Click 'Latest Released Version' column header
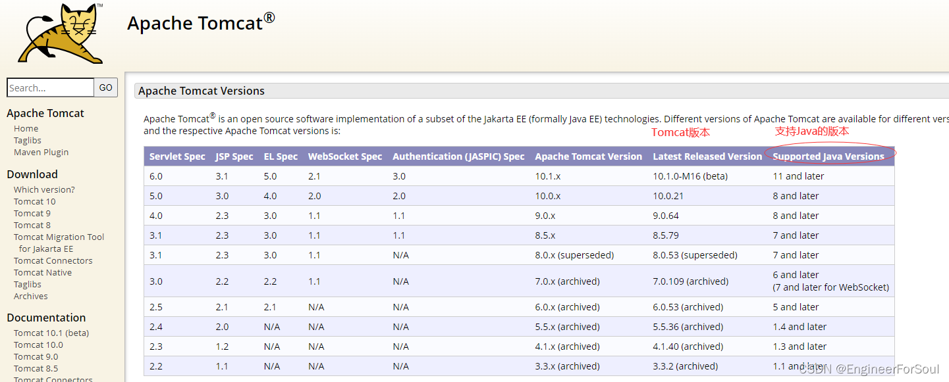The height and width of the screenshot is (382, 949). (x=707, y=156)
